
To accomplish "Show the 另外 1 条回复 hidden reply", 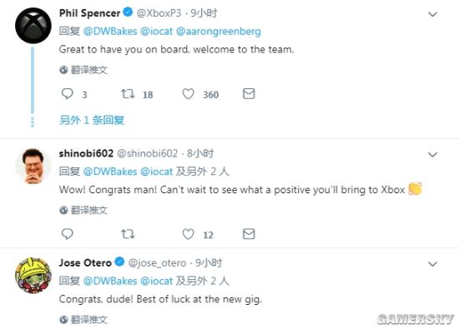I will (92, 120).
